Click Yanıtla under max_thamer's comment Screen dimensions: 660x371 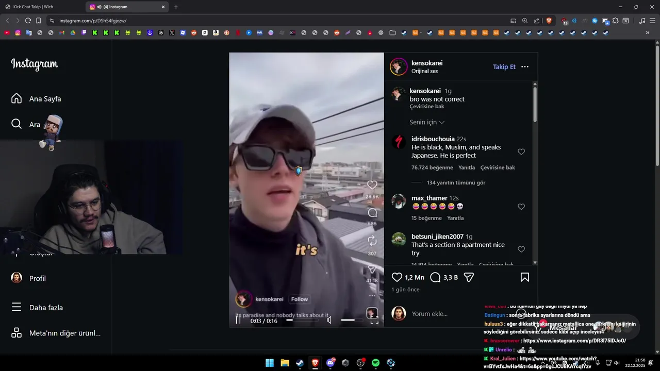(455, 218)
